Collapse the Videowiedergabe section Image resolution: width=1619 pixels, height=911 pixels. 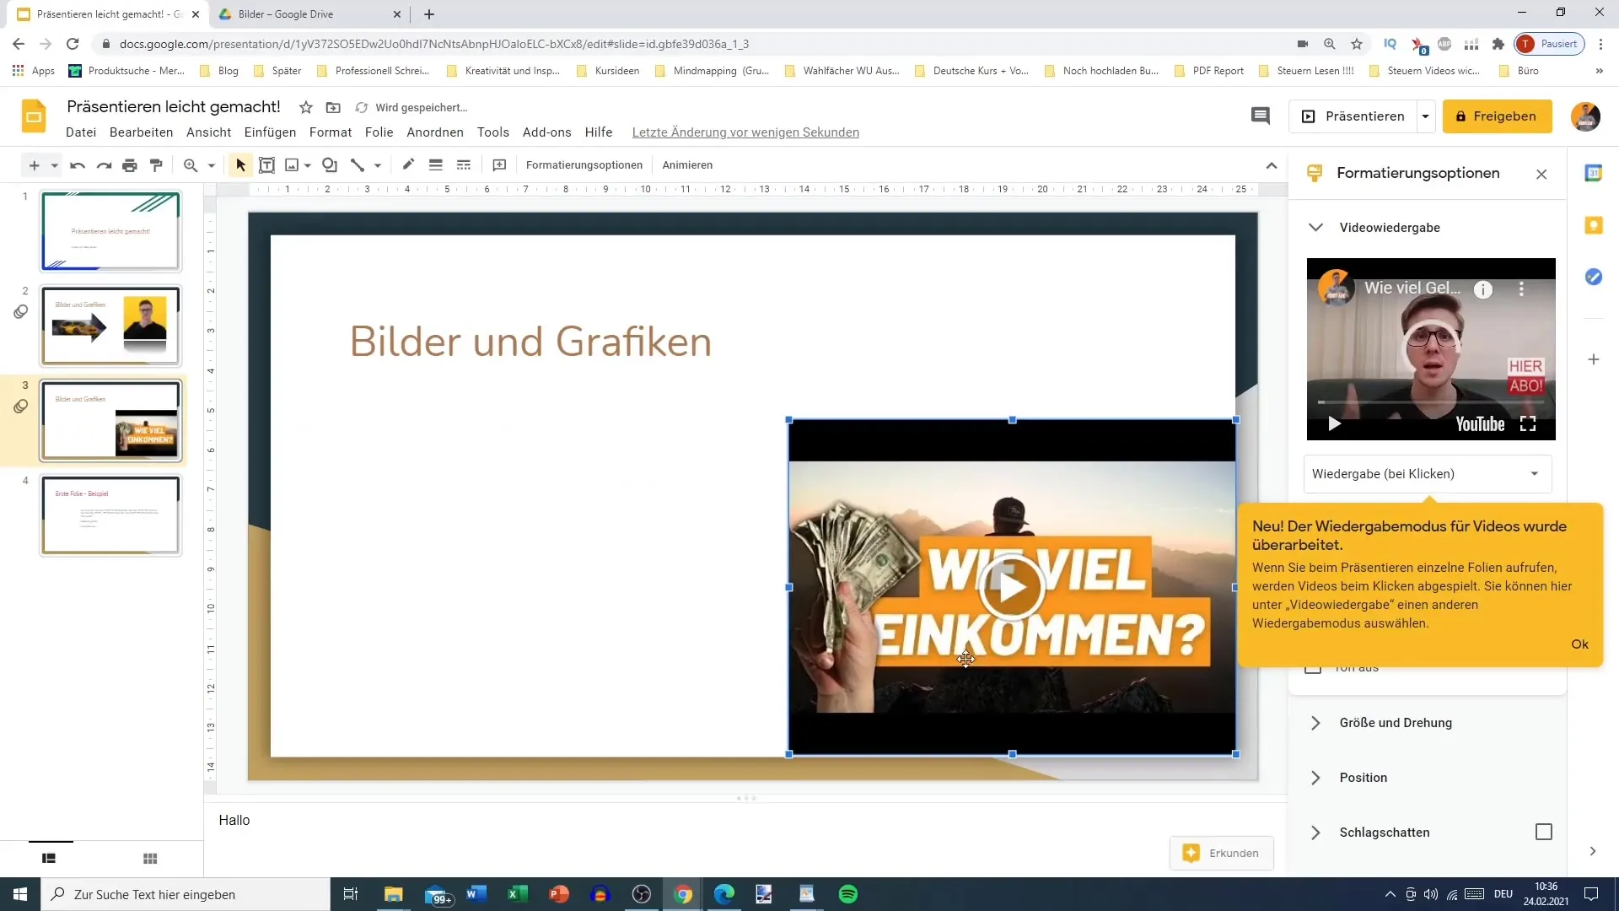[1315, 228]
